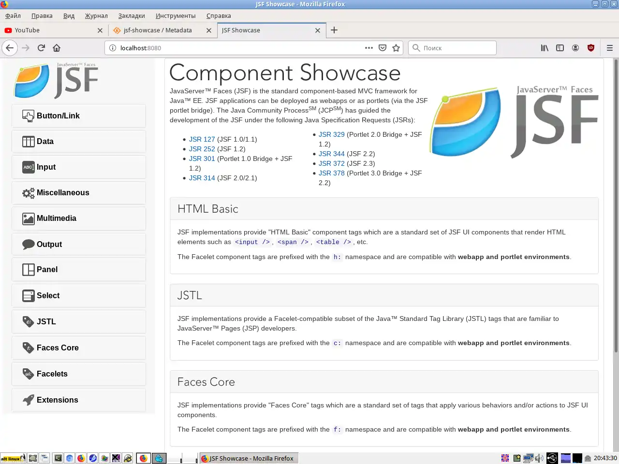Click the Forward navigation arrow
619x464 pixels.
coord(26,48)
